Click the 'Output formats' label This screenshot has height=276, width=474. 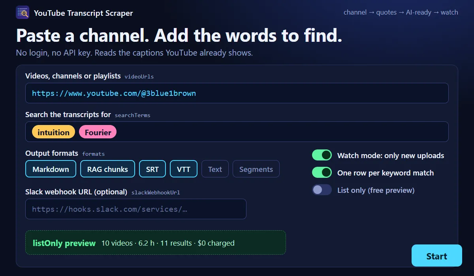pos(52,153)
